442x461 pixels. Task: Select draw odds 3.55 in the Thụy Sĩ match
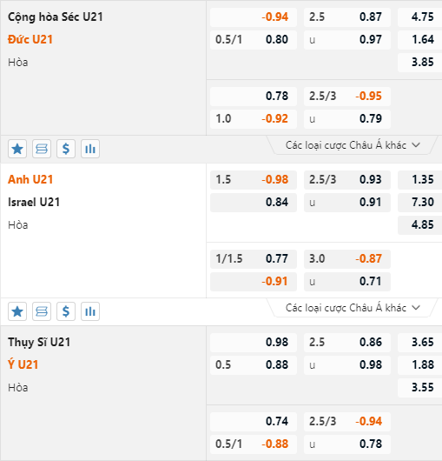tap(420, 387)
